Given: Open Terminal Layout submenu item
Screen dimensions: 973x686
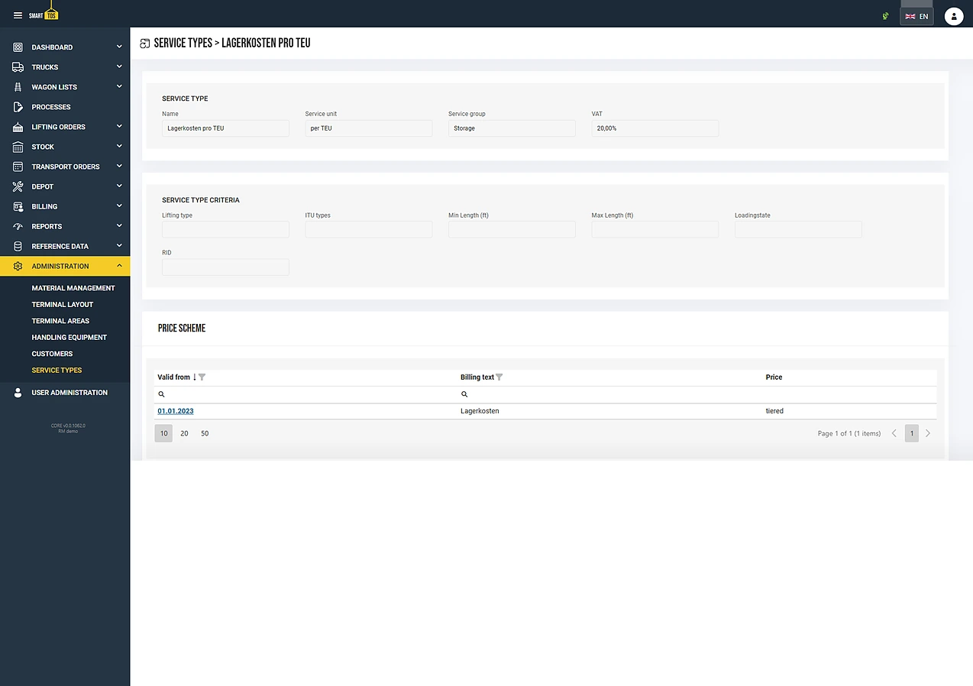Looking at the screenshot, I should tap(63, 305).
